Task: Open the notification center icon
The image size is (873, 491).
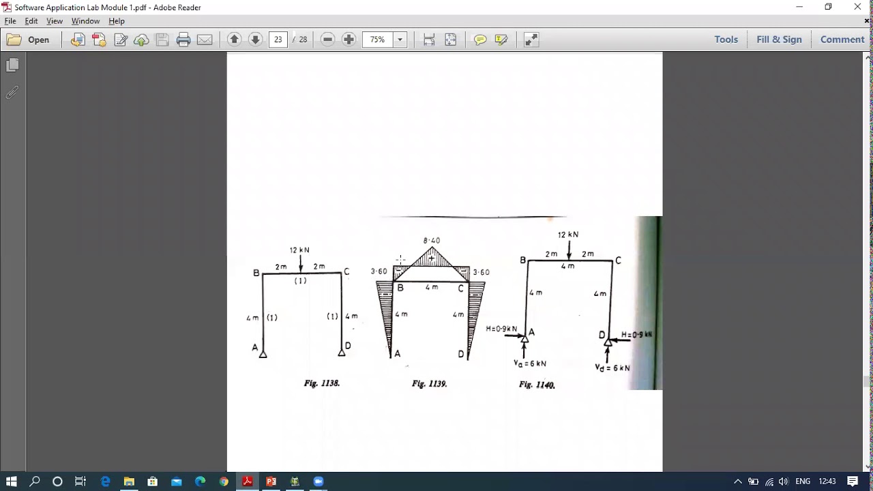Action: [x=853, y=481]
